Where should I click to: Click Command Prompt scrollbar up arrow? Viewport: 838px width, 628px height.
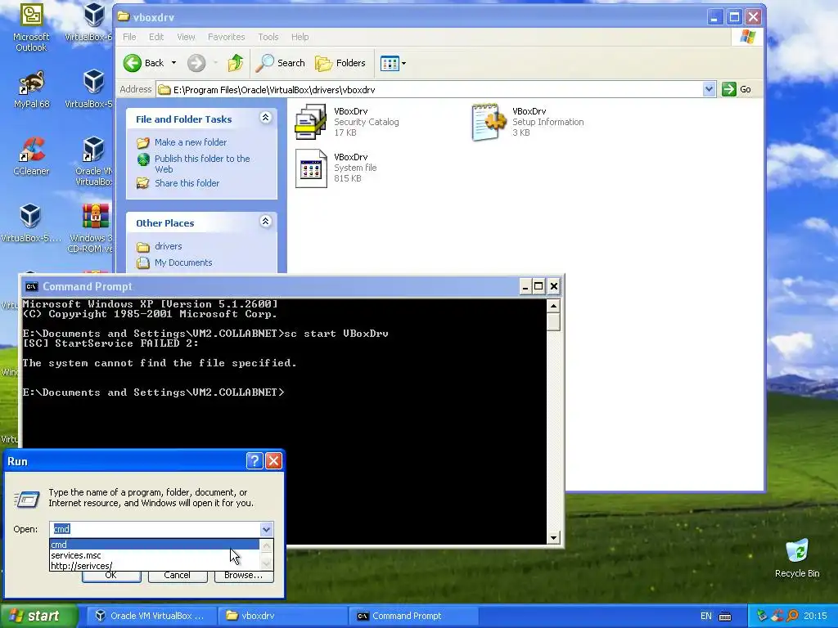point(553,306)
